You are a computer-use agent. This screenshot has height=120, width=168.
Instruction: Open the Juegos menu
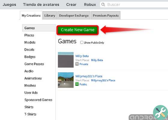tap(9, 4)
